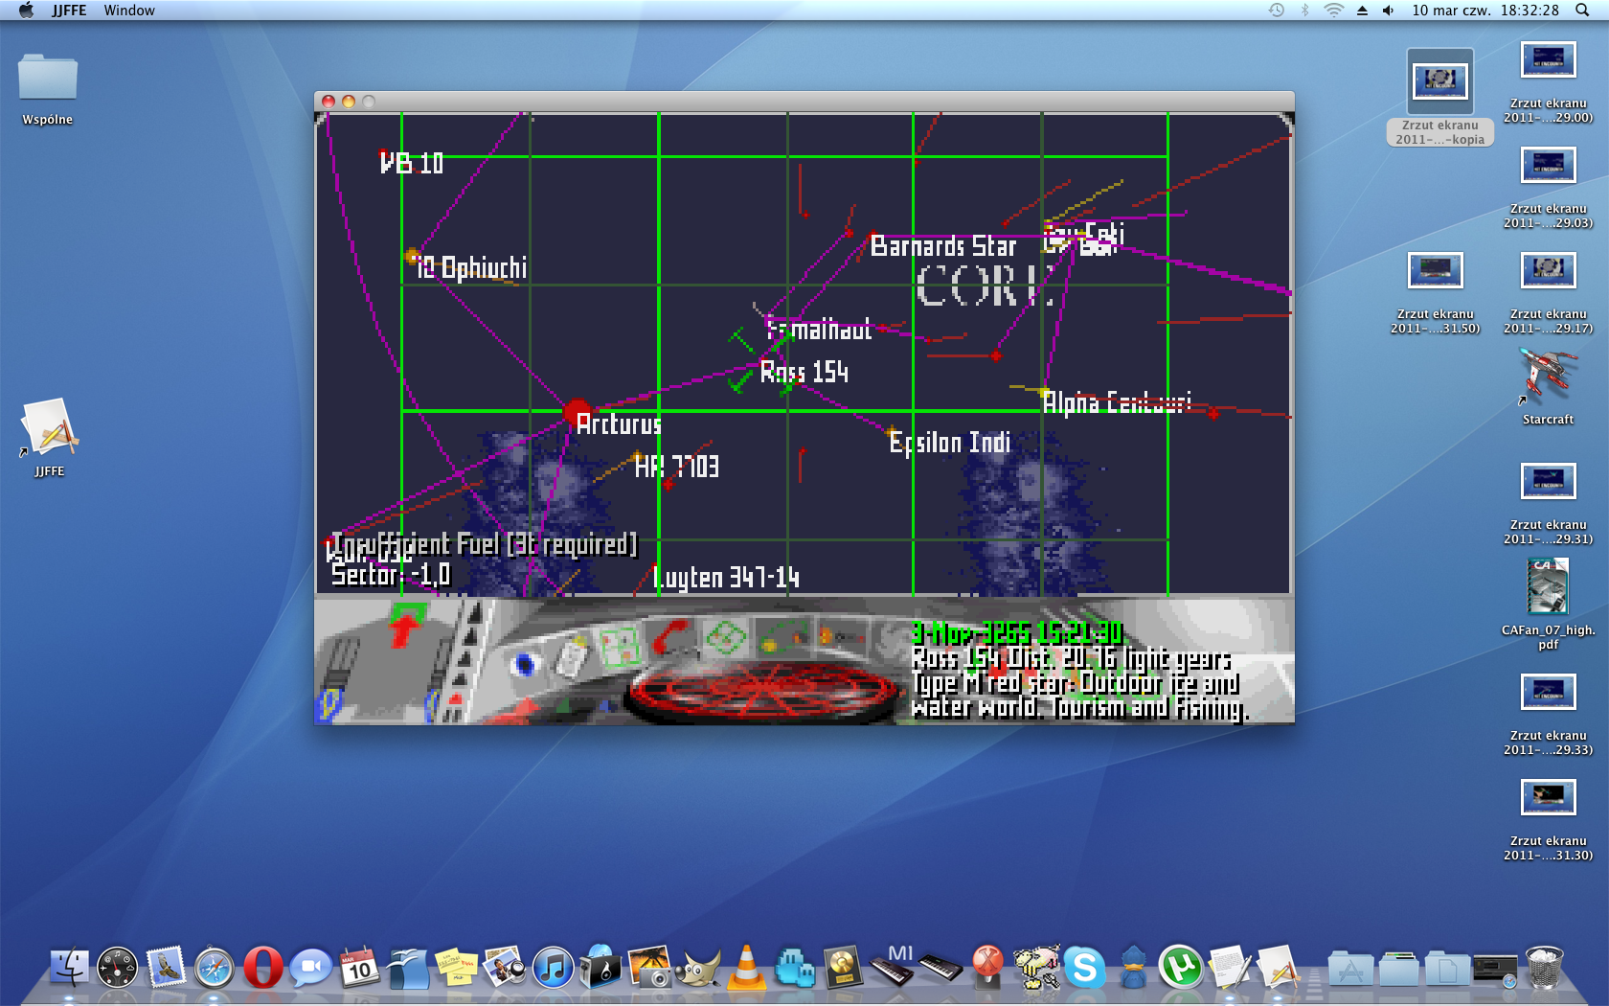Click the green crosshair navigation icon

725,636
